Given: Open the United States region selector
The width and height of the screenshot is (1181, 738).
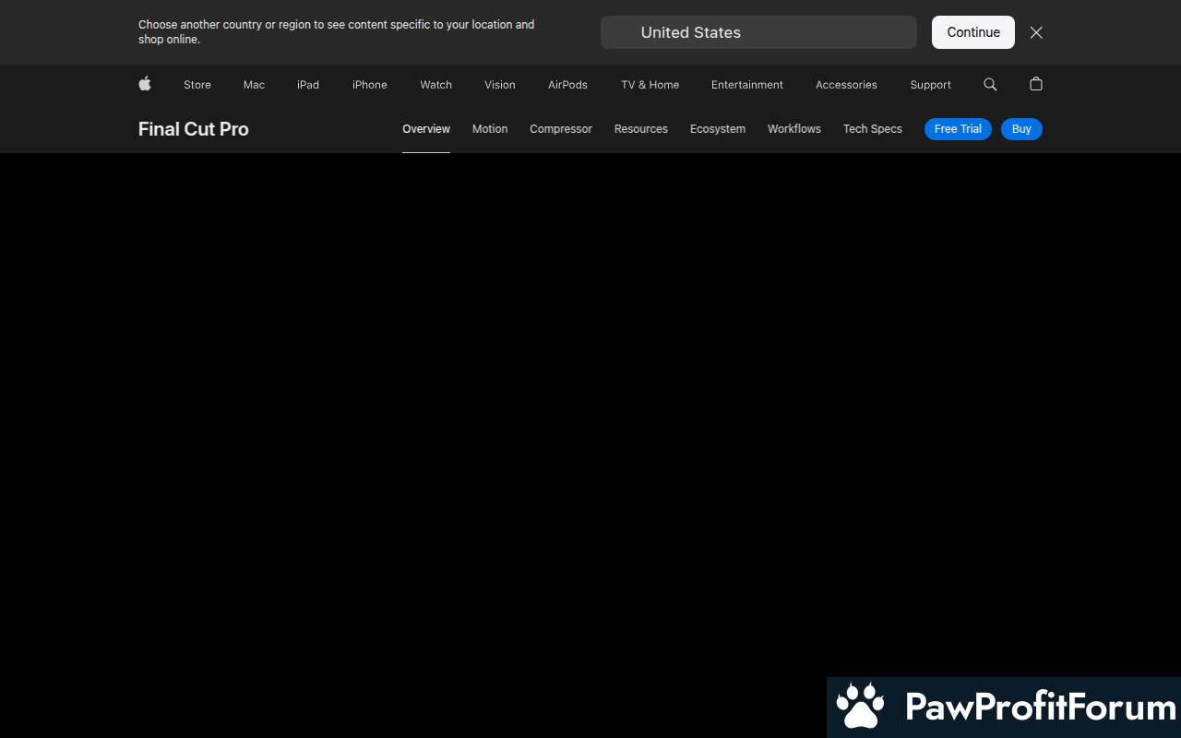Looking at the screenshot, I should 758,32.
